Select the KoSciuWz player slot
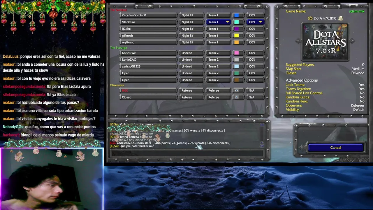Image resolution: width=373 pixels, height=210 pixels. click(148, 53)
